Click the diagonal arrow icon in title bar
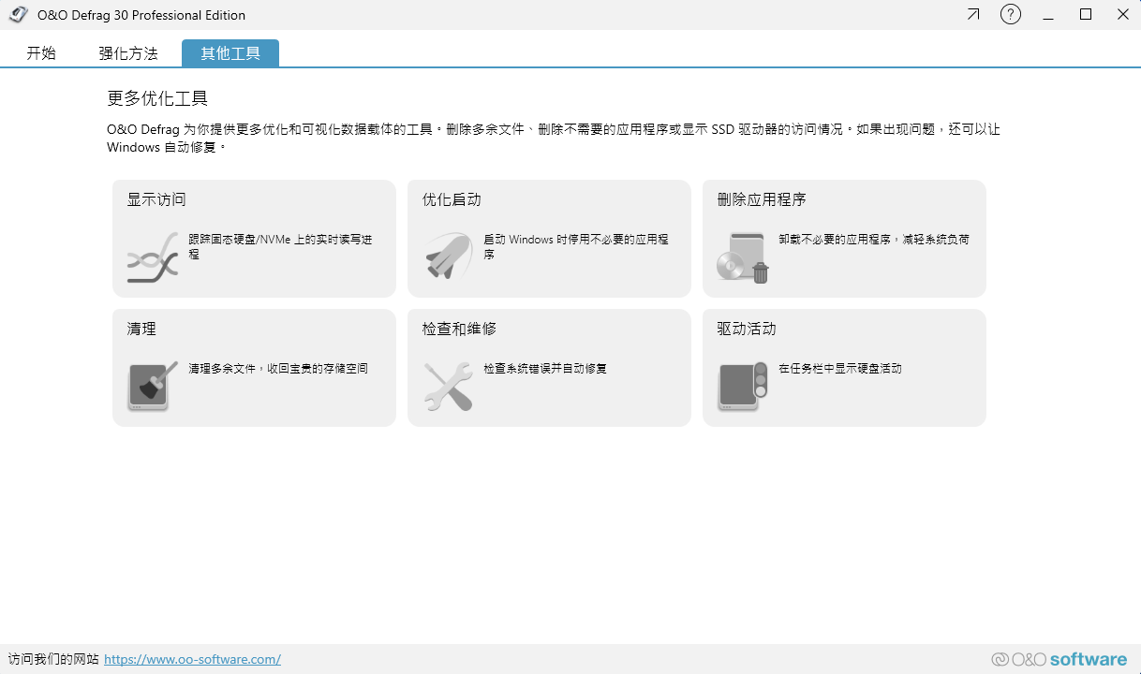 coord(973,15)
